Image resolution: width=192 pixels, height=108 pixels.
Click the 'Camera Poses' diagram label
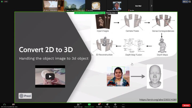tap(132, 31)
